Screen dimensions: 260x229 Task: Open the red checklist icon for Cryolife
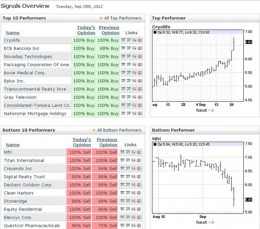(140, 40)
